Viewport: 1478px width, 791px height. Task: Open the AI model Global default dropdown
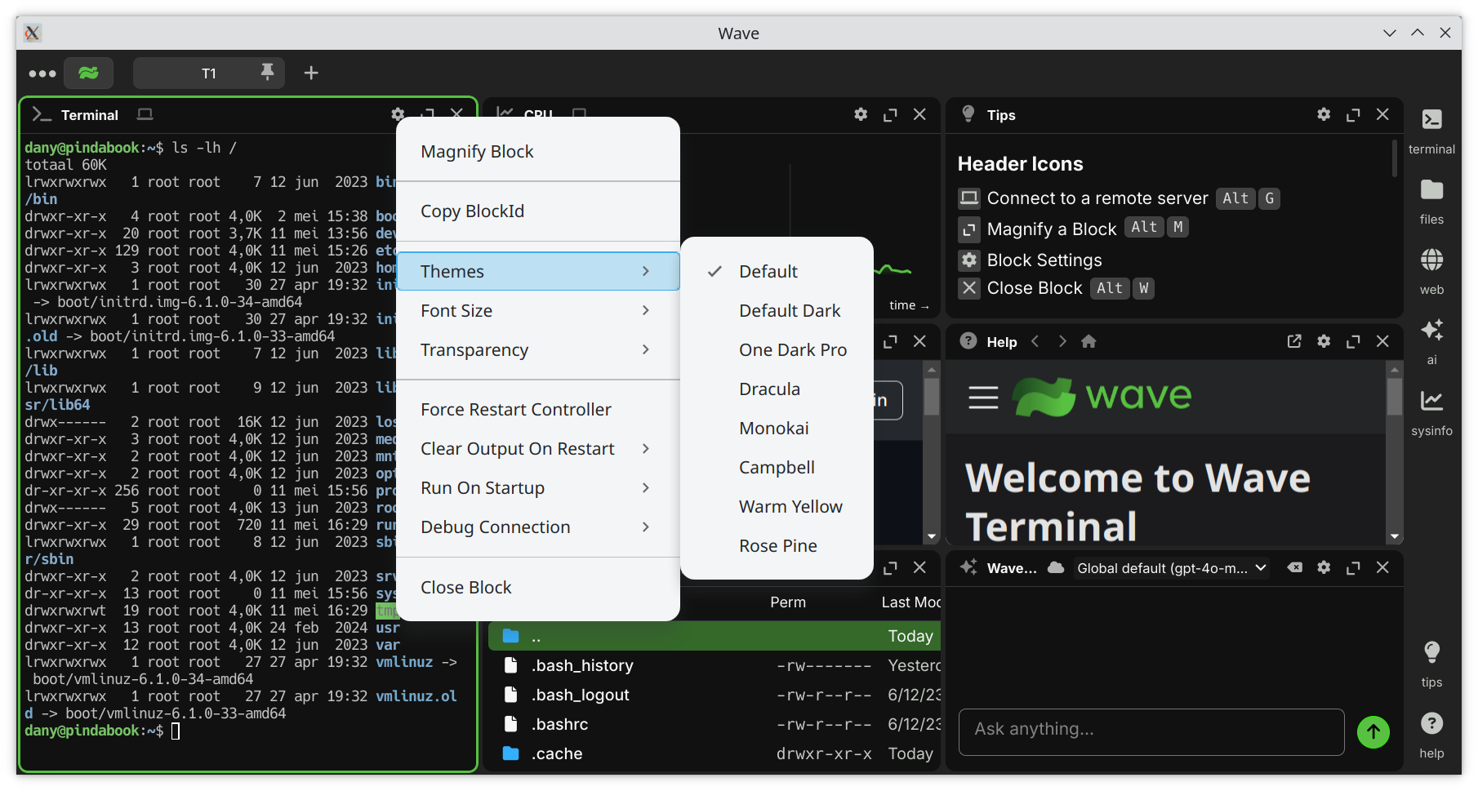[x=1171, y=568]
